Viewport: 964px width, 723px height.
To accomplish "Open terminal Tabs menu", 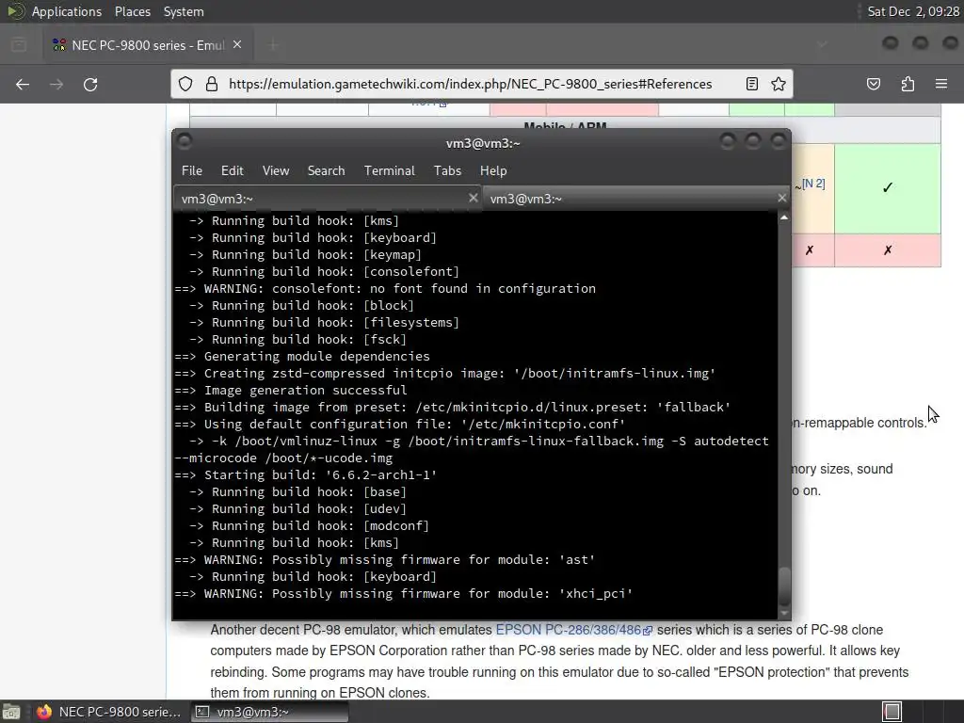I will (447, 171).
